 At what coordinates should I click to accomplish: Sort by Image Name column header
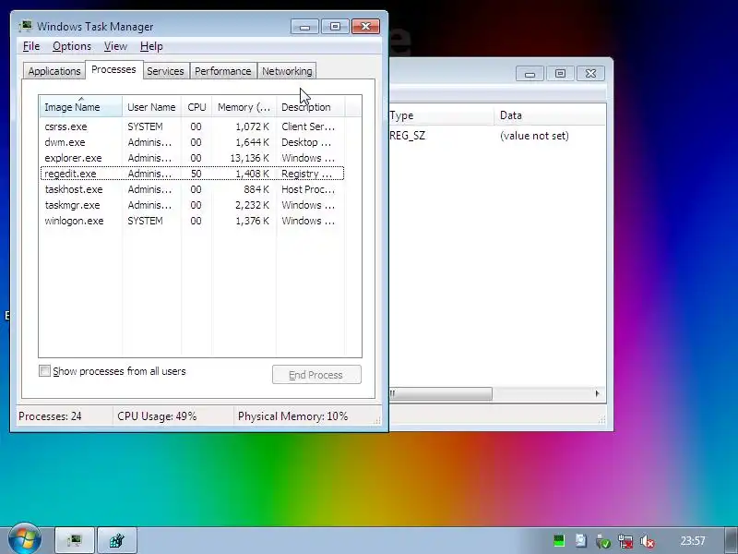pyautogui.click(x=81, y=107)
